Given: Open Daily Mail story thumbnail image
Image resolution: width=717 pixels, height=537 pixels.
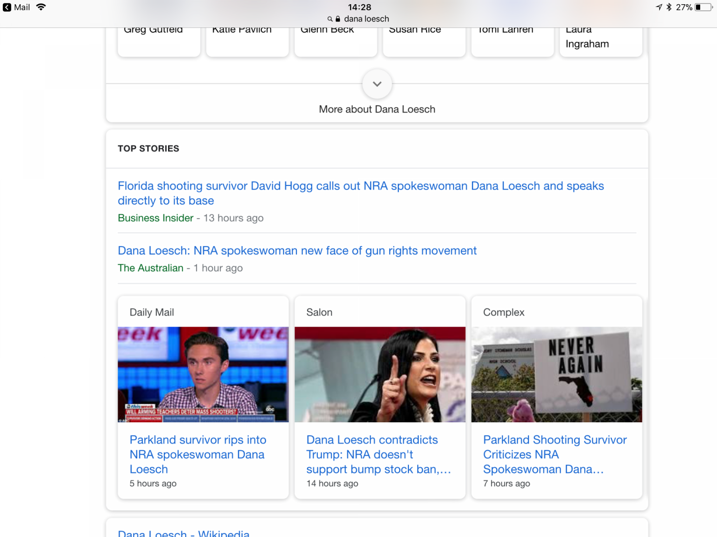Looking at the screenshot, I should click(x=203, y=374).
